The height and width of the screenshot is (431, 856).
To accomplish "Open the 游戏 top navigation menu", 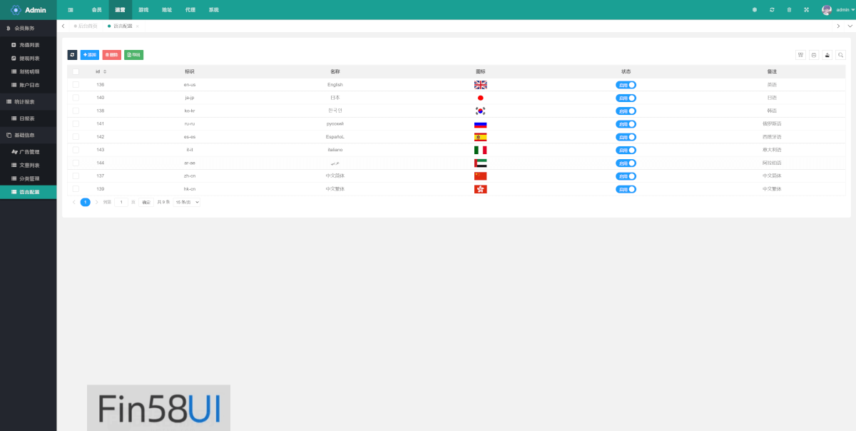I will tap(143, 10).
